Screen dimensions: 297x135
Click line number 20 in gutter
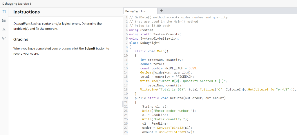click(x=126, y=98)
